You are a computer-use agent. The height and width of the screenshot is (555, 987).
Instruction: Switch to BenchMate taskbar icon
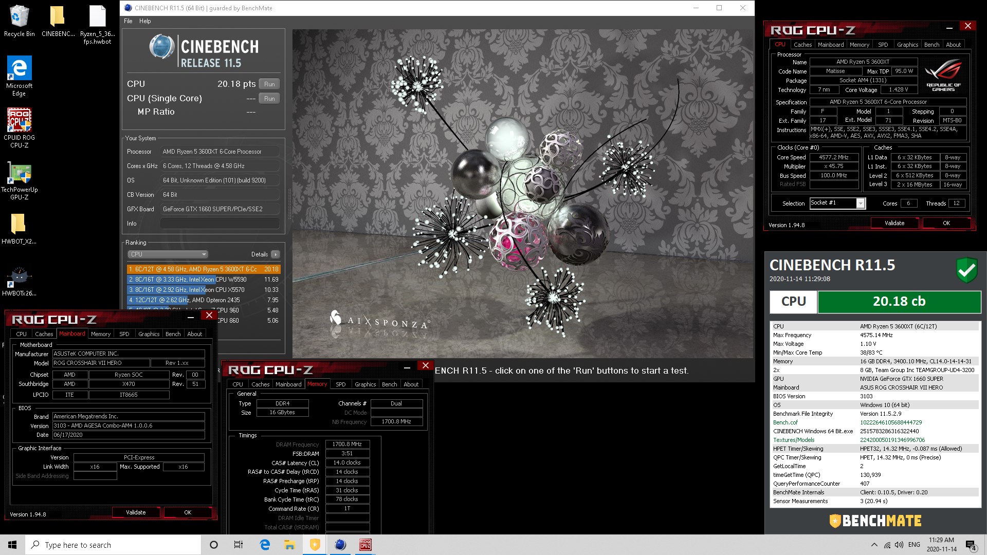315,545
